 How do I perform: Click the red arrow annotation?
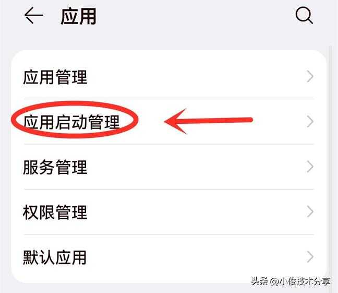208,121
